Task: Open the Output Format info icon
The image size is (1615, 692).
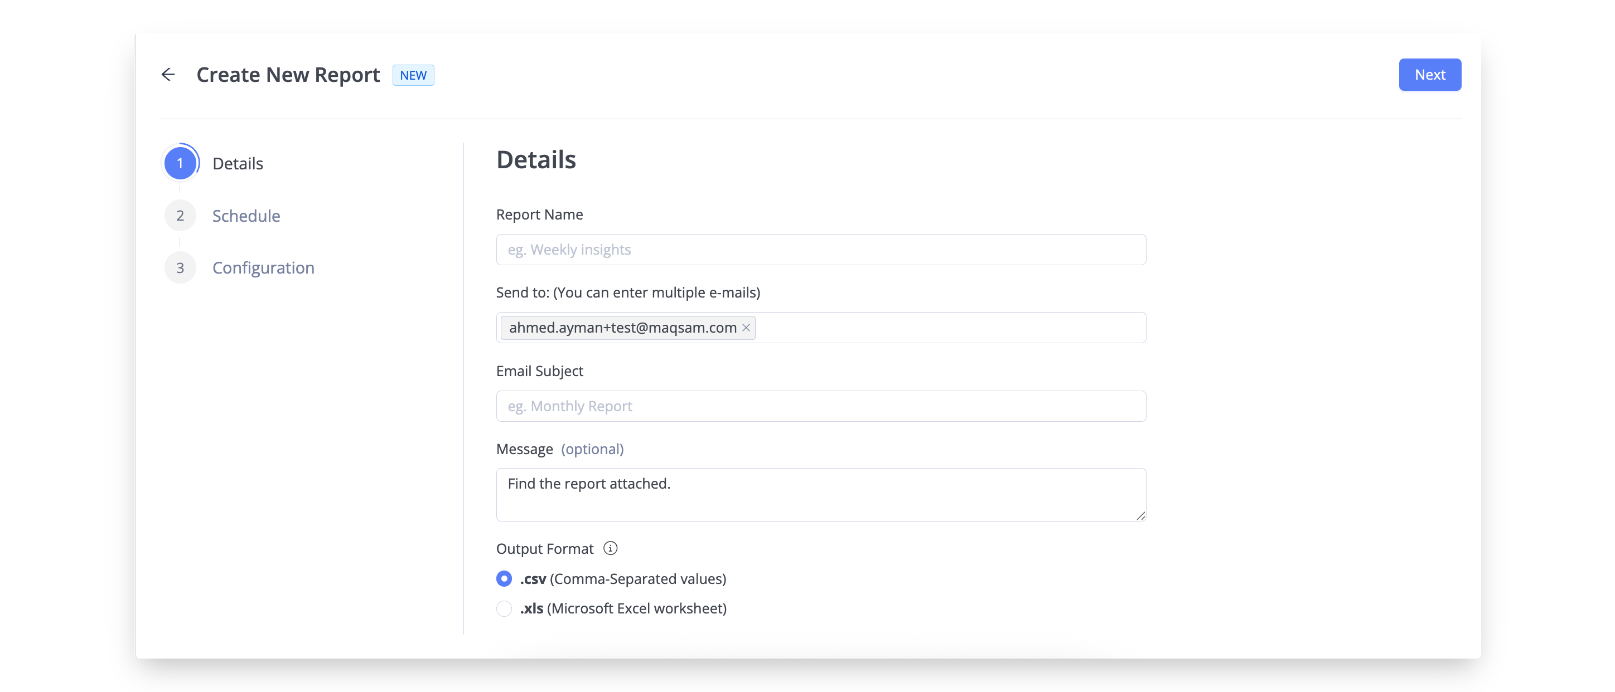Action: point(610,549)
